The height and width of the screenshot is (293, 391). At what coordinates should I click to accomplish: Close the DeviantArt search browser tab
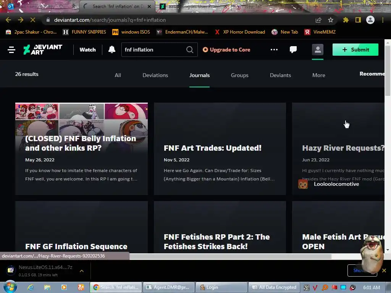coord(149,6)
